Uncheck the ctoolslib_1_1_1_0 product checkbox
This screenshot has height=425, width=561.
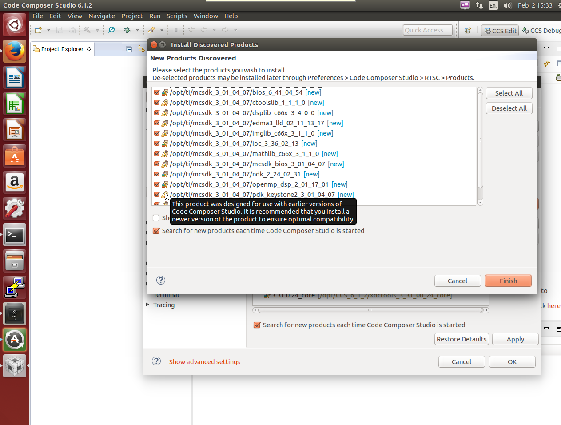coord(157,103)
